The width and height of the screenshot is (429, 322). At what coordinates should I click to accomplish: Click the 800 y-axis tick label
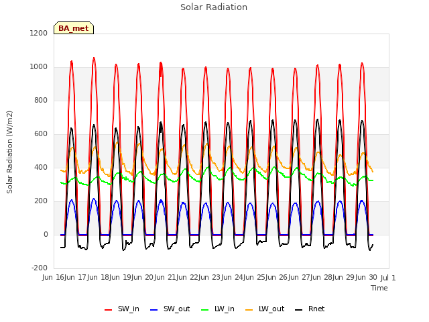pos(41,101)
